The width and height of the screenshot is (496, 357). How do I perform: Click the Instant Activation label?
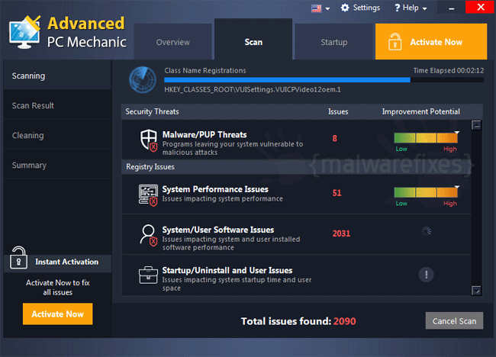point(66,262)
